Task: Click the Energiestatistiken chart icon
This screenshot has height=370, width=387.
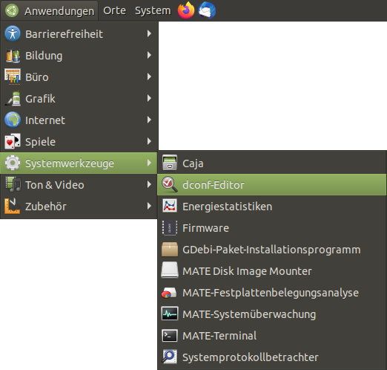Action: pos(170,206)
